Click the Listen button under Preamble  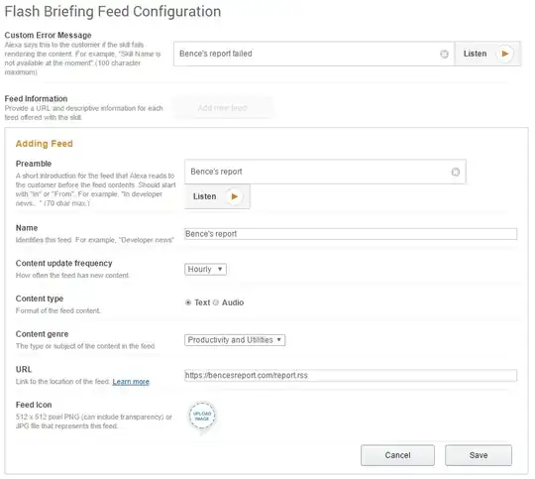pos(217,196)
